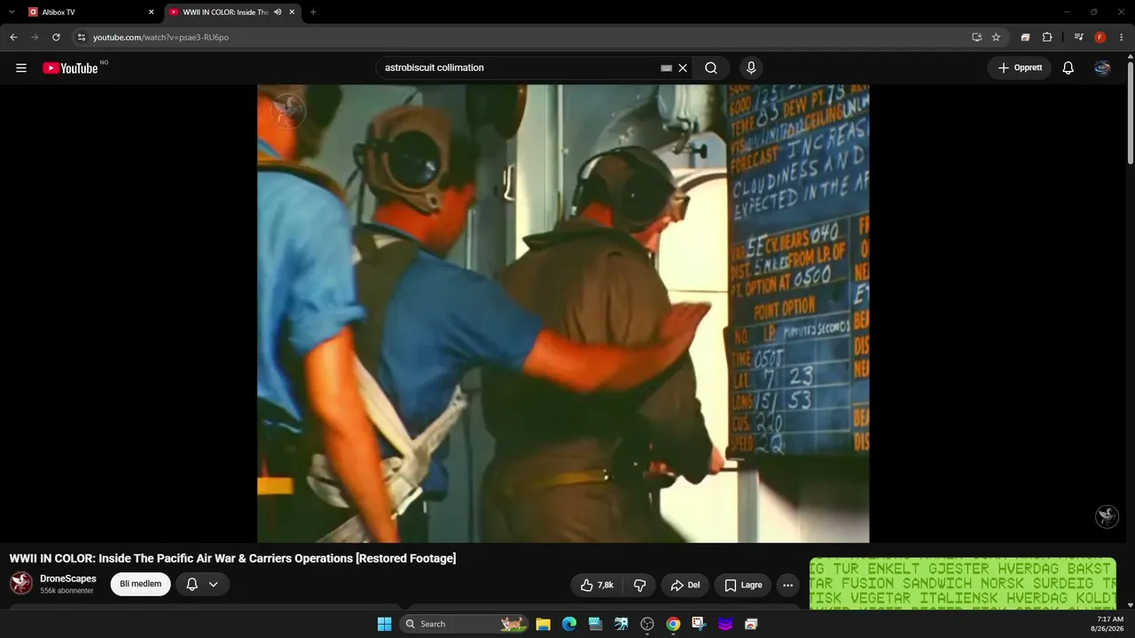Save the video with Lagre
Viewport: 1135px width, 638px height.
[x=743, y=585]
